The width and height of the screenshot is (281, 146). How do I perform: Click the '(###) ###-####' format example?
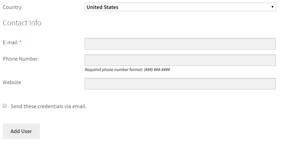[x=157, y=70]
